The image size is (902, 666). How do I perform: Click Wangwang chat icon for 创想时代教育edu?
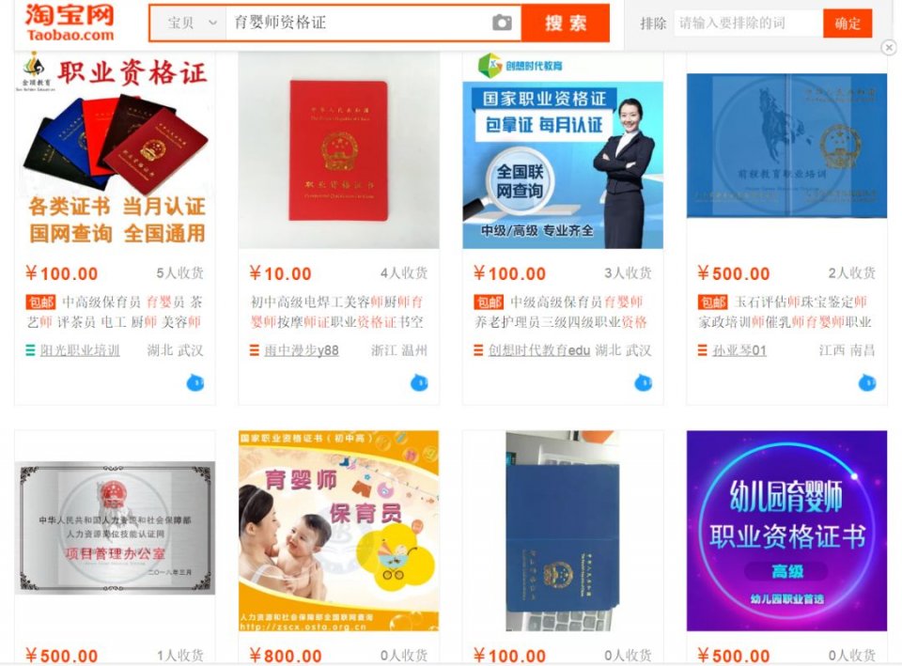pos(643,382)
